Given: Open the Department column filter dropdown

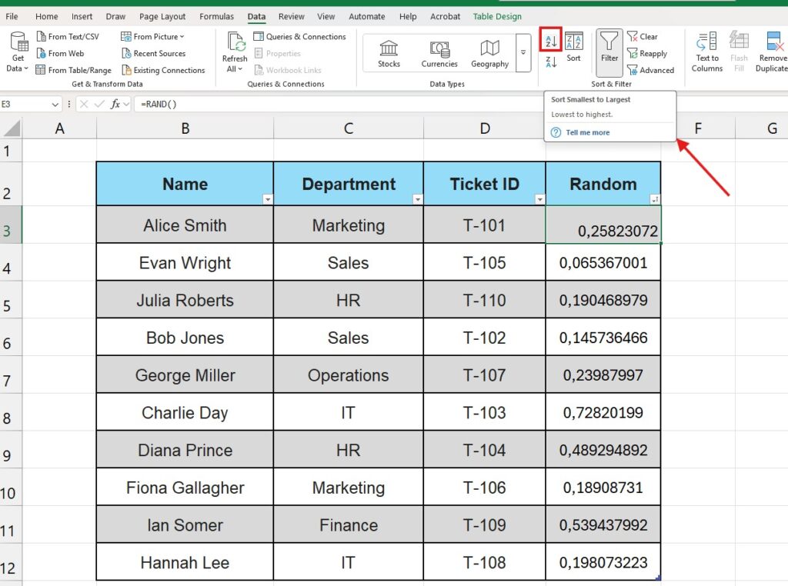Looking at the screenshot, I should 416,200.
